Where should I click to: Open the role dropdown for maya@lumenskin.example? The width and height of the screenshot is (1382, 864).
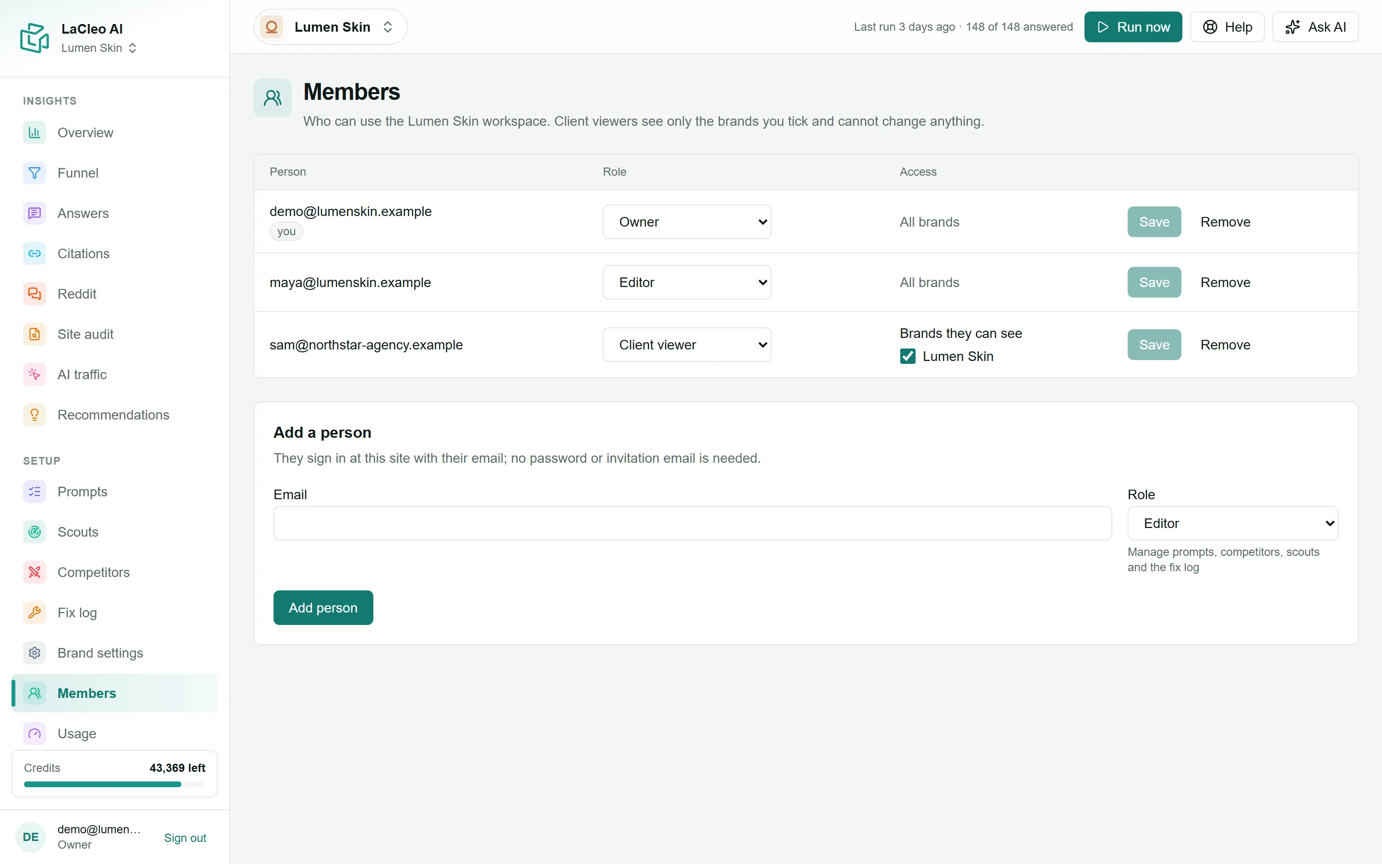pyautogui.click(x=686, y=282)
